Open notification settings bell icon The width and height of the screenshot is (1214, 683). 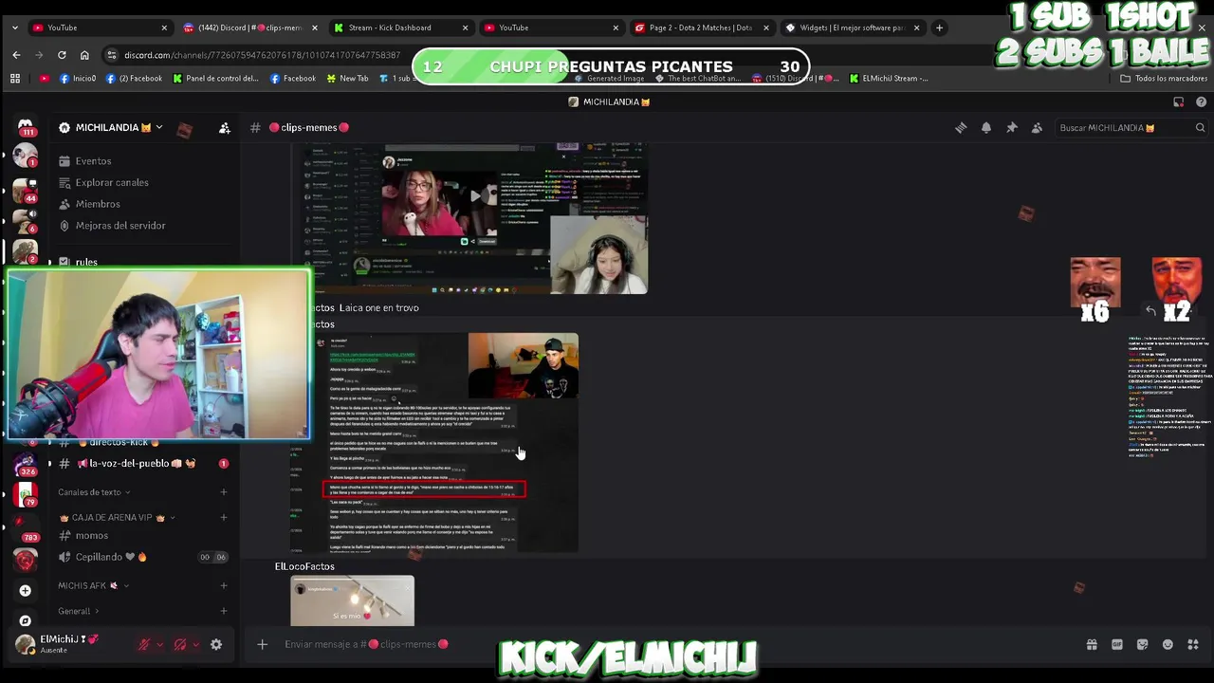click(x=986, y=128)
